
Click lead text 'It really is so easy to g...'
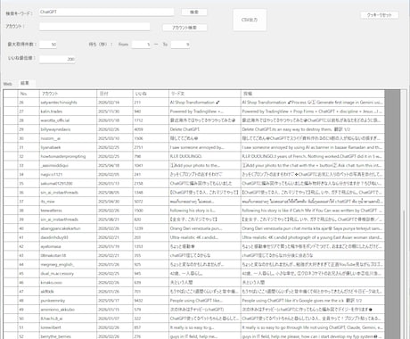pyautogui.click(x=205, y=327)
